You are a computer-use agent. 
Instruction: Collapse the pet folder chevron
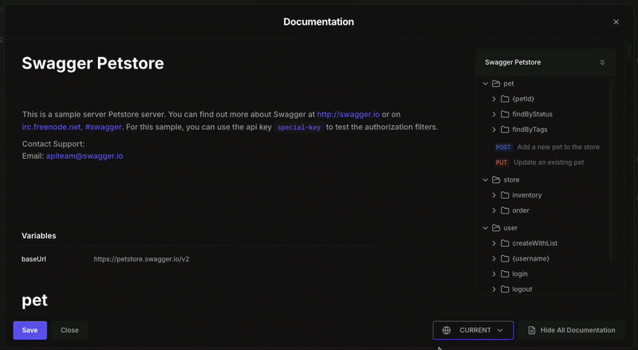coord(485,84)
